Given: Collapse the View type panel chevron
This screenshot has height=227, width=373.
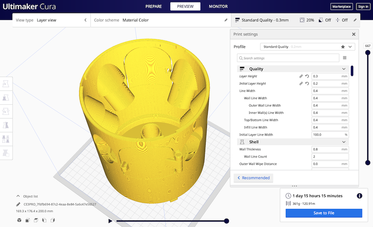Looking at the screenshot, I should pos(85,20).
